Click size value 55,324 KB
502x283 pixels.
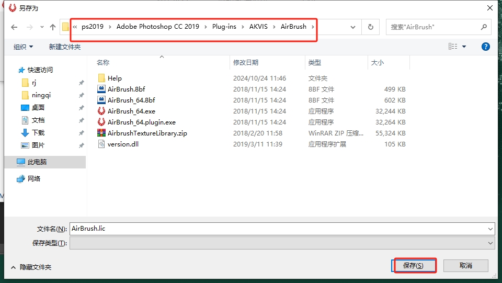pos(390,133)
